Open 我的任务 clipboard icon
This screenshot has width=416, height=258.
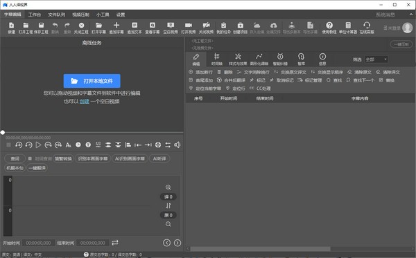pos(224,28)
